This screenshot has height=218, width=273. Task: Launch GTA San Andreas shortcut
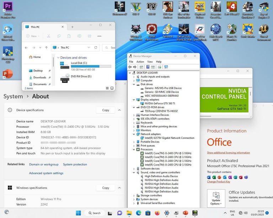click(x=168, y=10)
